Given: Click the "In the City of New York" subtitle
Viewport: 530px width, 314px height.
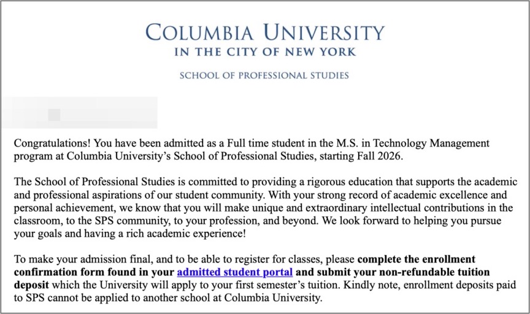Looking at the screenshot, I should pos(265,52).
